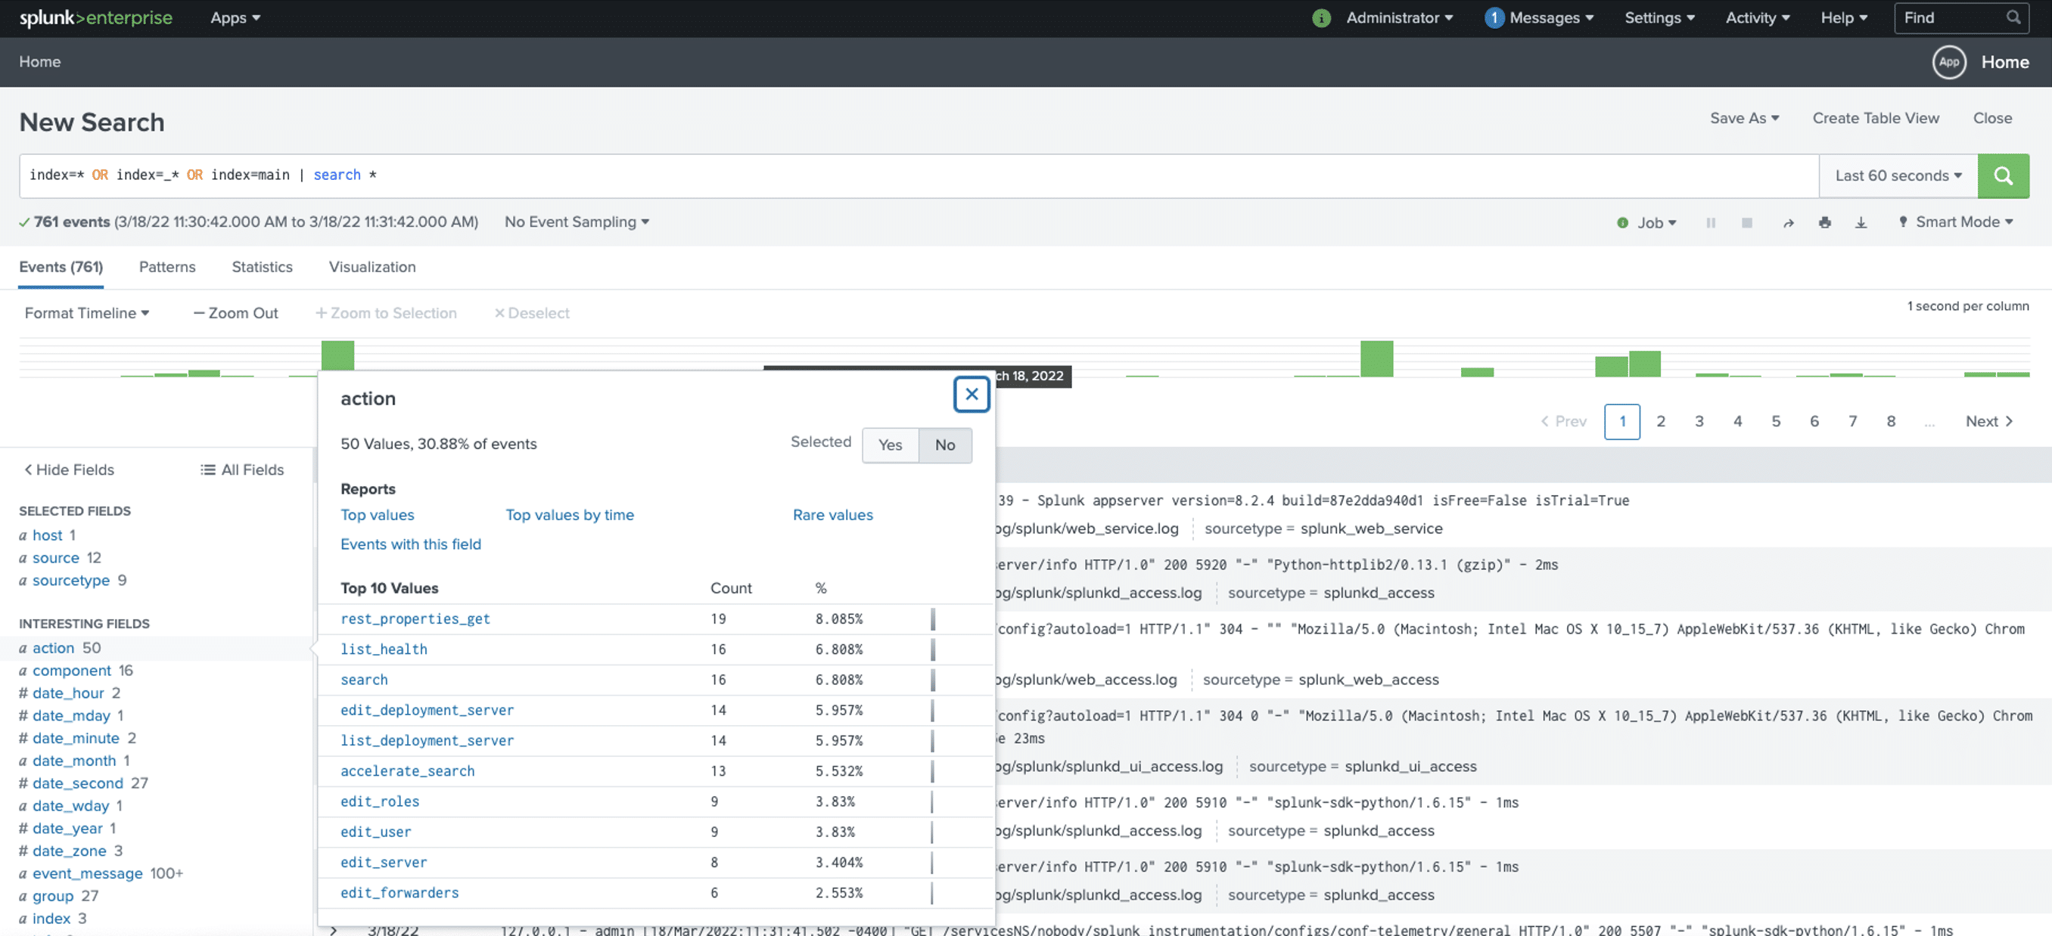2052x936 pixels.
Task: Open Save As dropdown
Action: point(1744,118)
